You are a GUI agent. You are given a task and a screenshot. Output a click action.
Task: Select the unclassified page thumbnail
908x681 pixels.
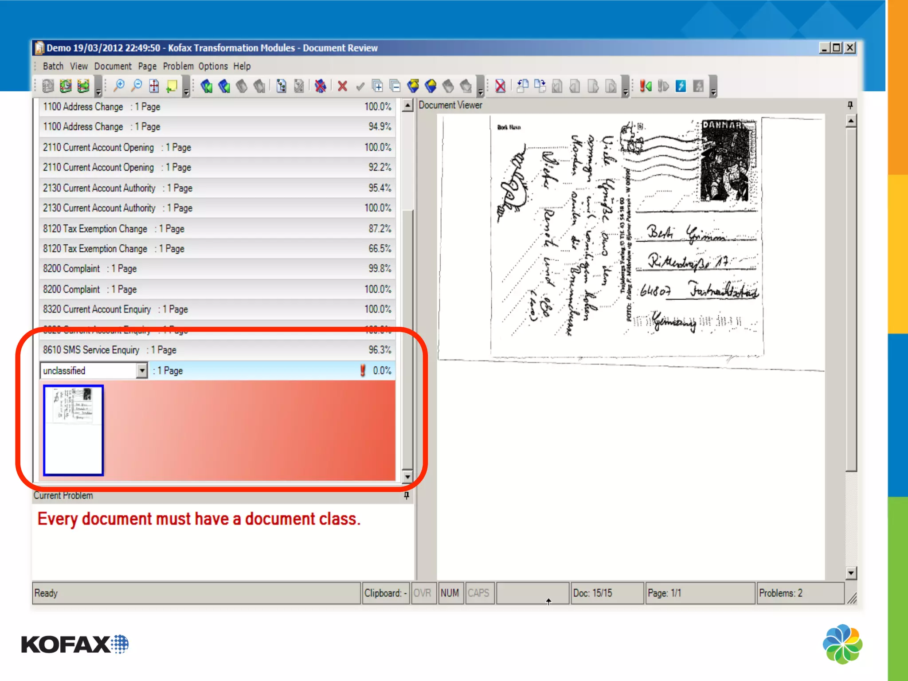click(74, 430)
